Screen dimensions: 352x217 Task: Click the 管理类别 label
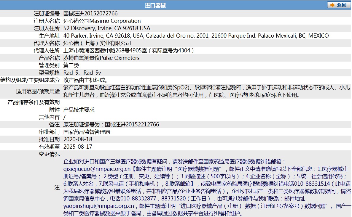point(50,65)
